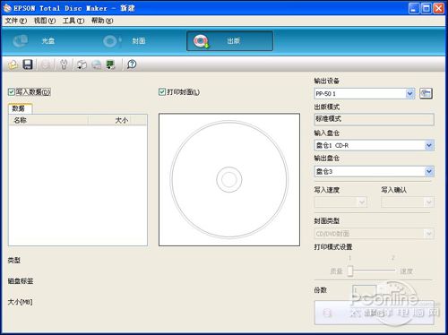Image resolution: width=448 pixels, height=335 pixels.
Task: Open the 写入速度 dropdown
Action: [362, 202]
